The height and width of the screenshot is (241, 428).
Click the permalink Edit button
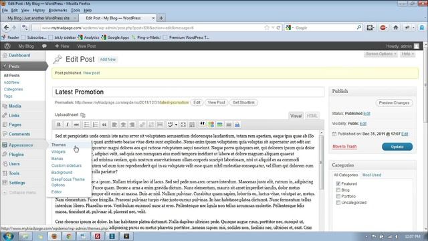click(197, 102)
